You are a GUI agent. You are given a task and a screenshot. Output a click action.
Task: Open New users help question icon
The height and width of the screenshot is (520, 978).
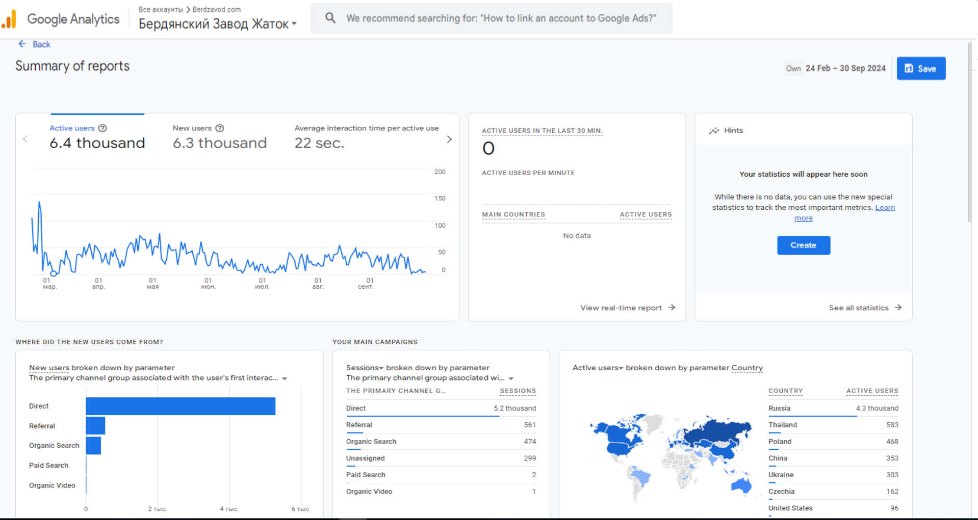[x=220, y=128]
